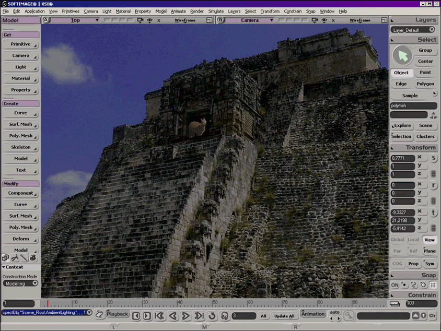Viewport: 441px width, 331px height.
Task: Select the paint palette icon in lower toolbar
Action: (x=32, y=257)
